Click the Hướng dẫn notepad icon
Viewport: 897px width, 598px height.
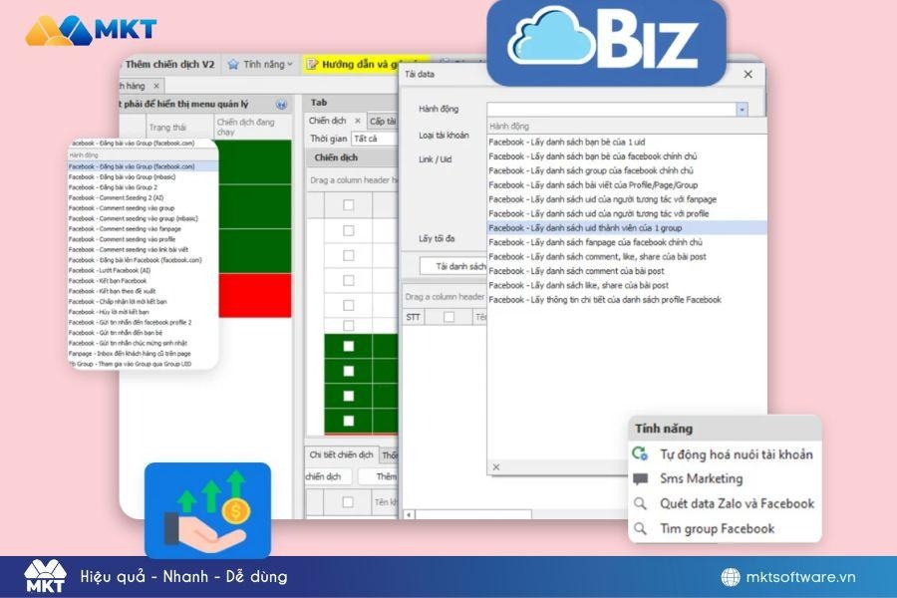(x=313, y=65)
